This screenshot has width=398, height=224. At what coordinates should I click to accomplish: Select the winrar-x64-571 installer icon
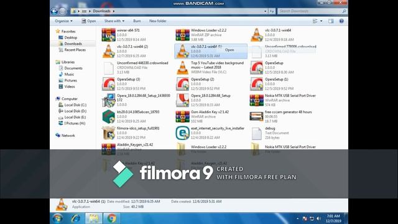[108, 35]
